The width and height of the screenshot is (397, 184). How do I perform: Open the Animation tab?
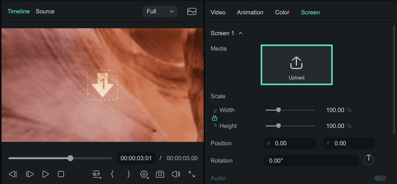point(250,13)
